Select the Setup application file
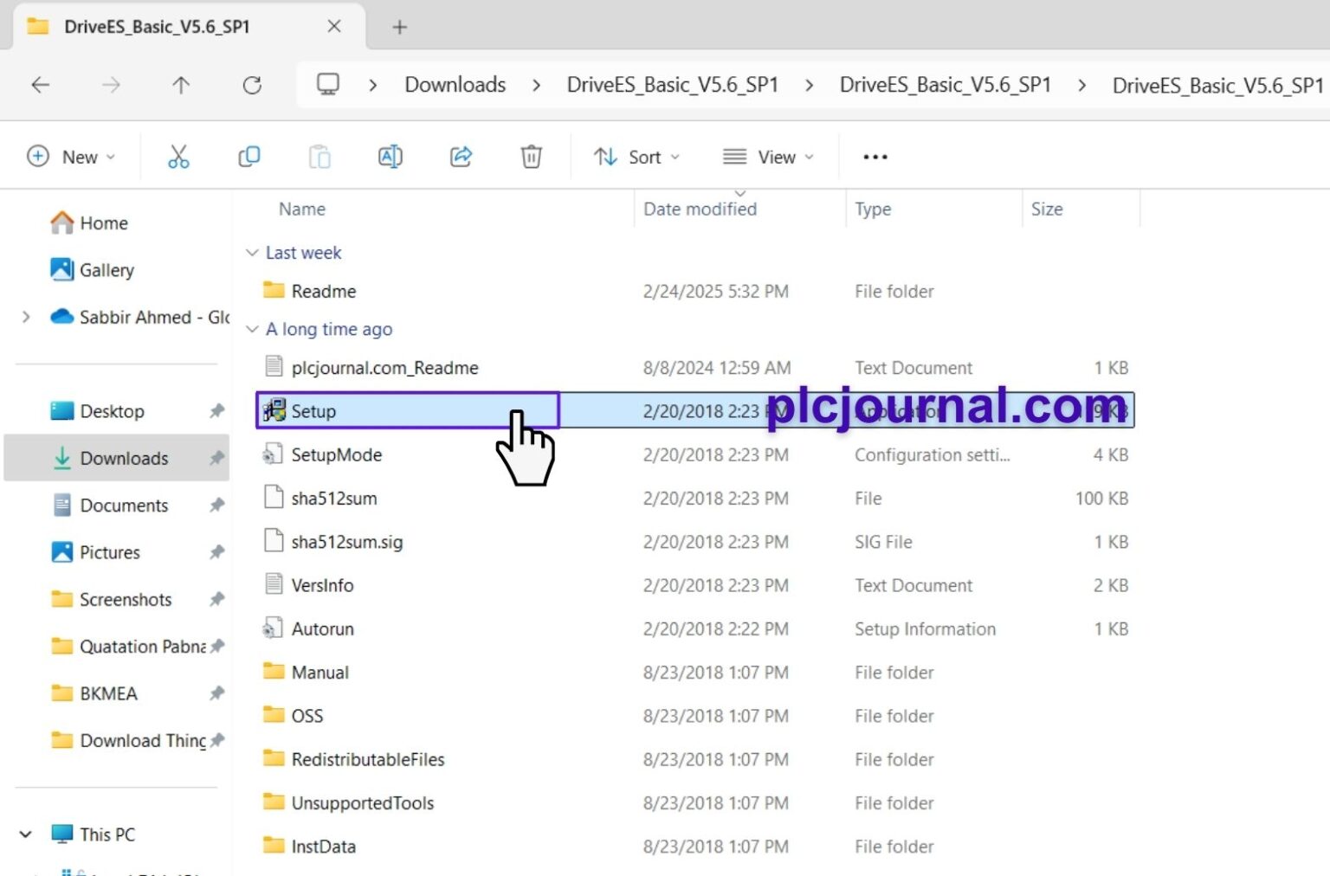The height and width of the screenshot is (876, 1330). pyautogui.click(x=694, y=411)
